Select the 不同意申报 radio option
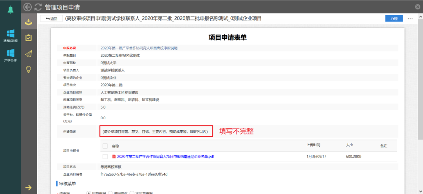 click(x=132, y=193)
